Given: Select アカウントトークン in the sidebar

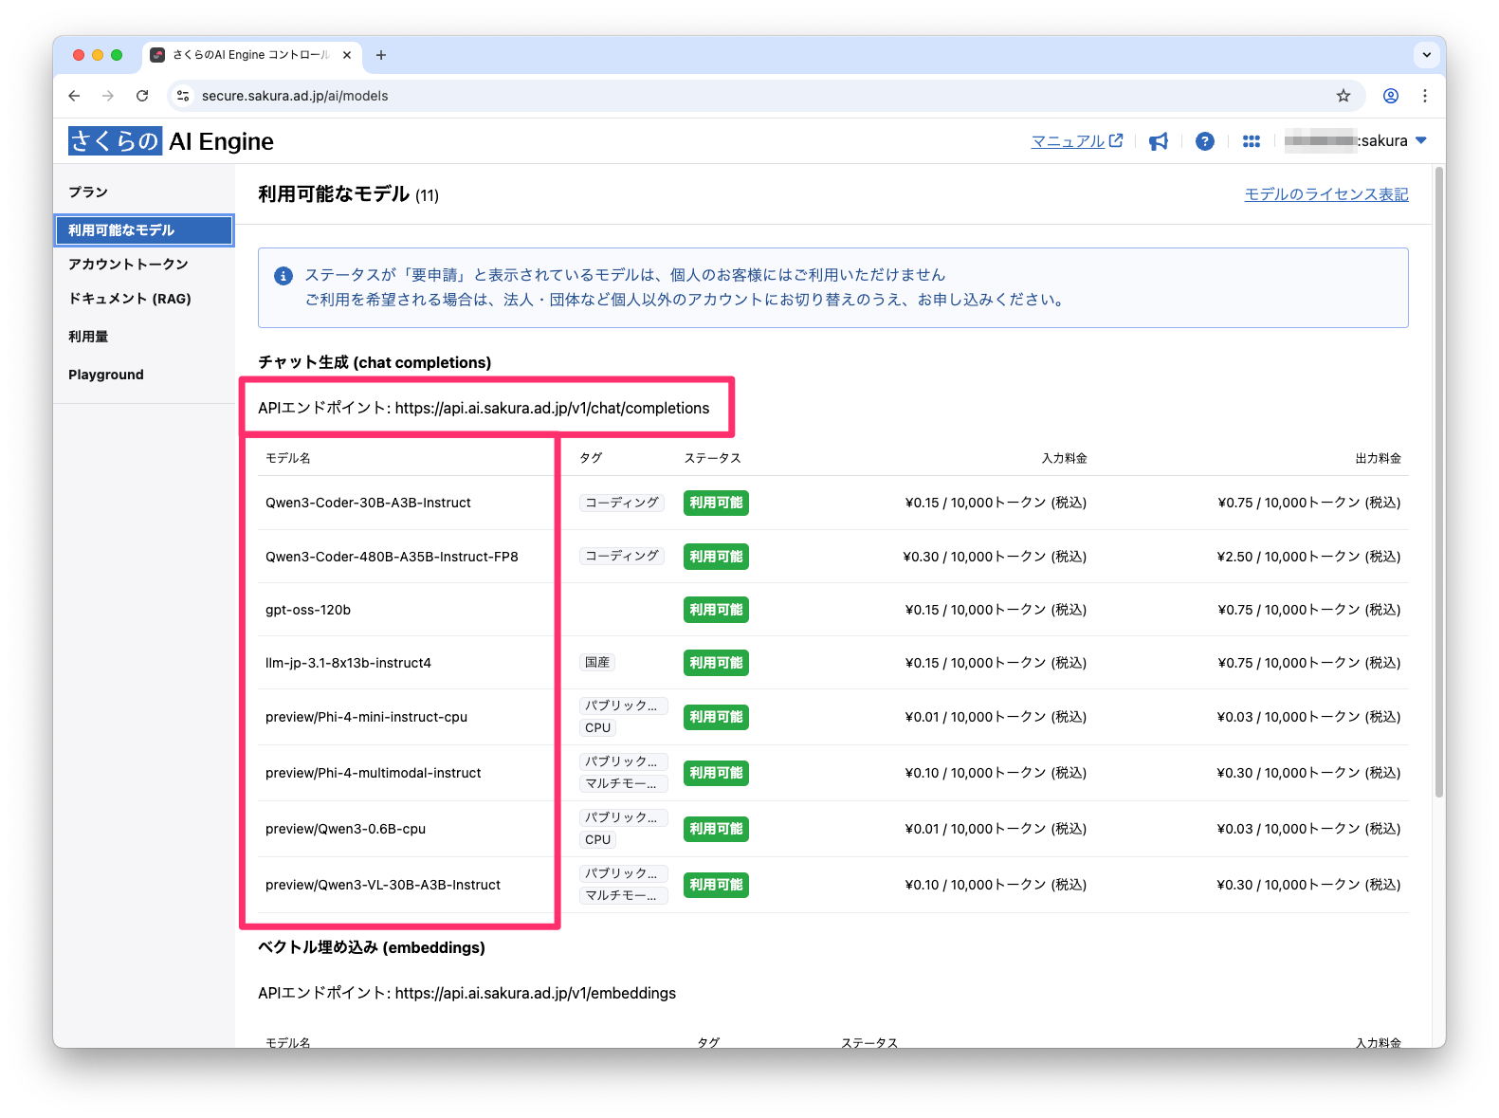Looking at the screenshot, I should (128, 265).
